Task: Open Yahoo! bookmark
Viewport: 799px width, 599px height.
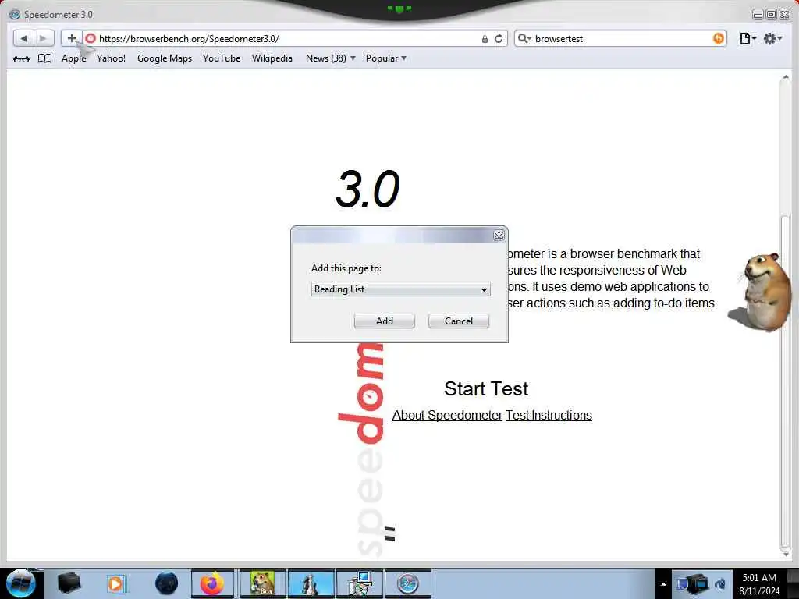Action: point(111,58)
